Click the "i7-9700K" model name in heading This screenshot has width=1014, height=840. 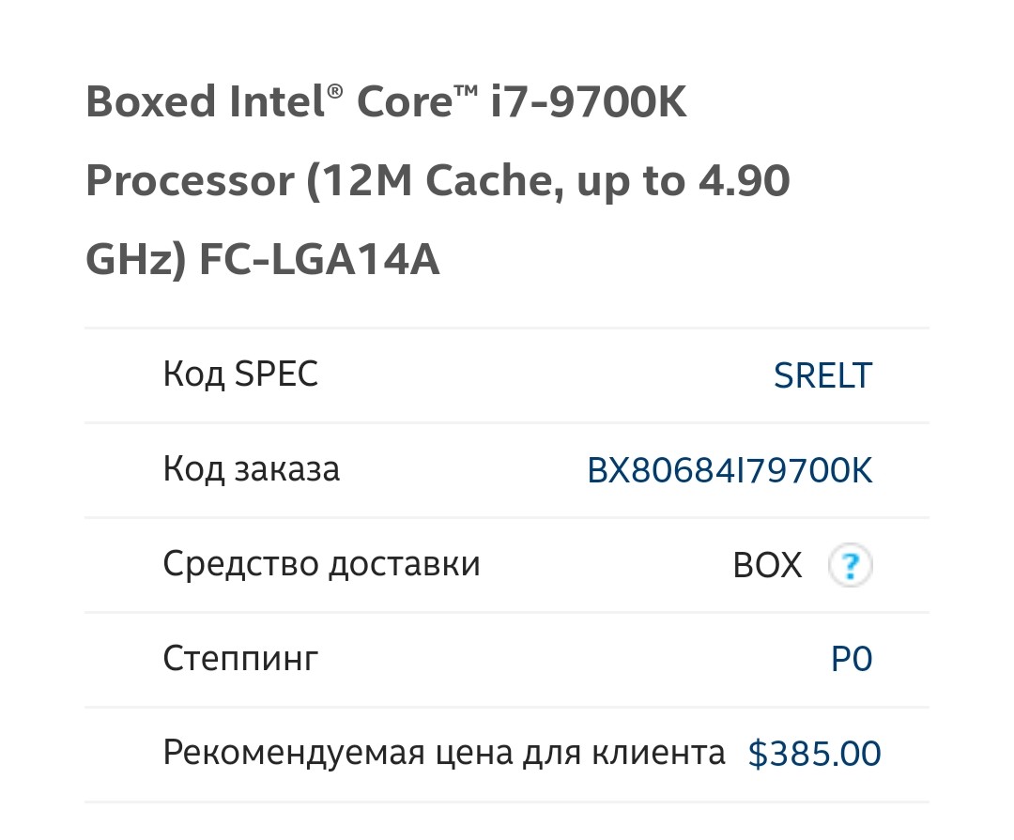click(589, 101)
